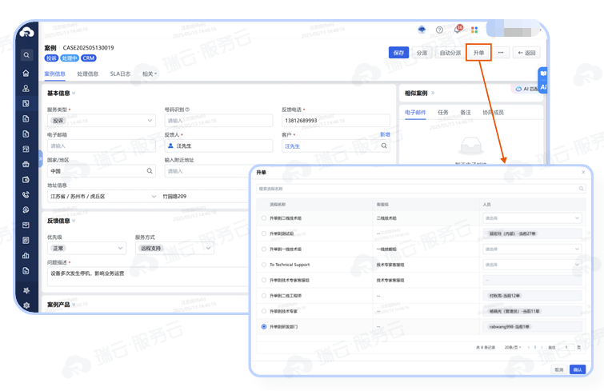Open the 20条/页 page size dropdown

513,347
